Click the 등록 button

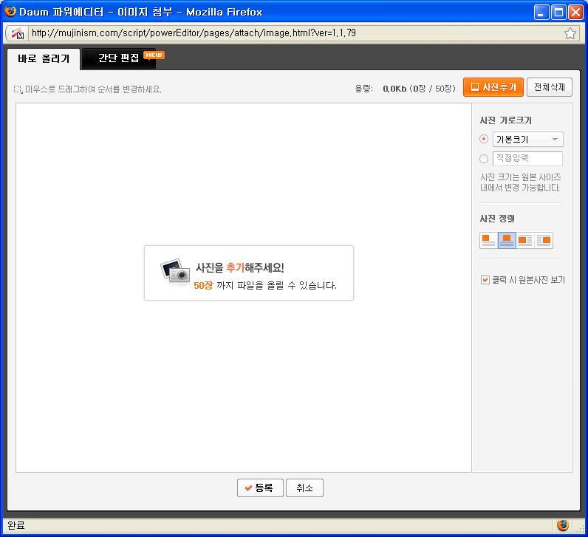point(260,488)
